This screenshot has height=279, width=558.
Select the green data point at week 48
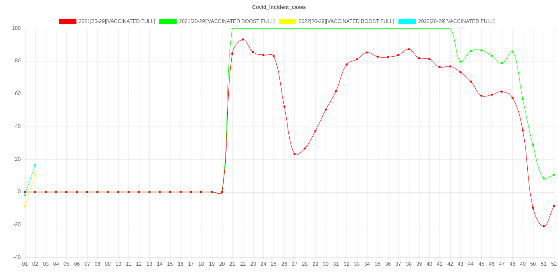pos(512,52)
